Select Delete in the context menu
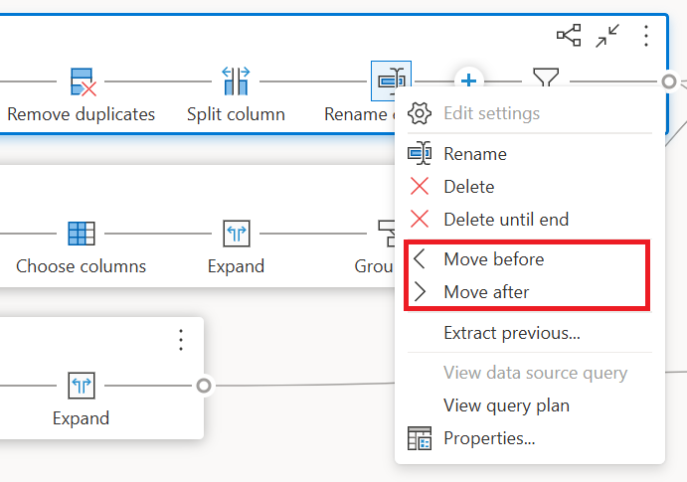This screenshot has width=687, height=482. click(468, 187)
